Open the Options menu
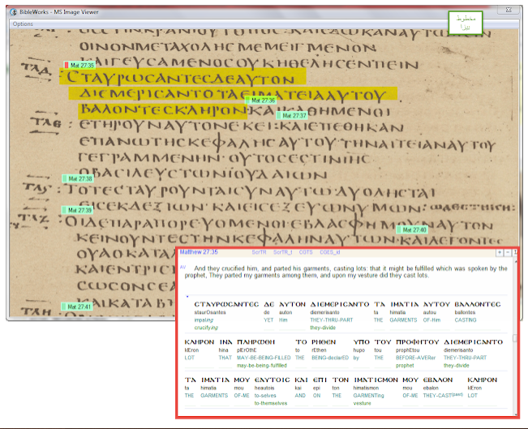Image resolution: width=528 pixels, height=429 pixels. [23, 24]
